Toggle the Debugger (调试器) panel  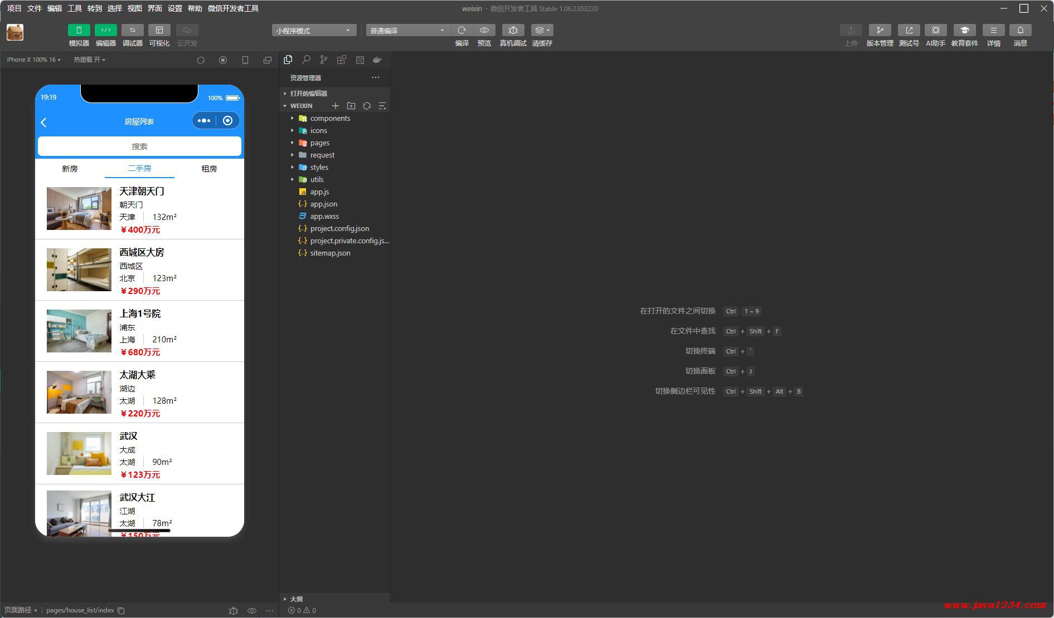(x=132, y=31)
